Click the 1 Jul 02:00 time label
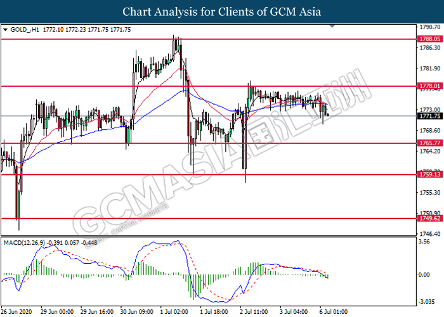This screenshot has width=444, height=317. [x=174, y=312]
